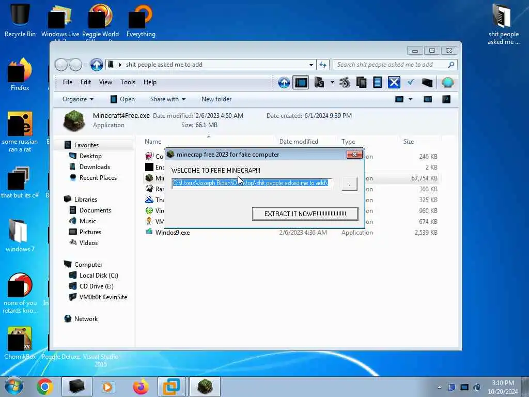
Task: Click the copy pages toolbar icon
Action: coord(361,82)
